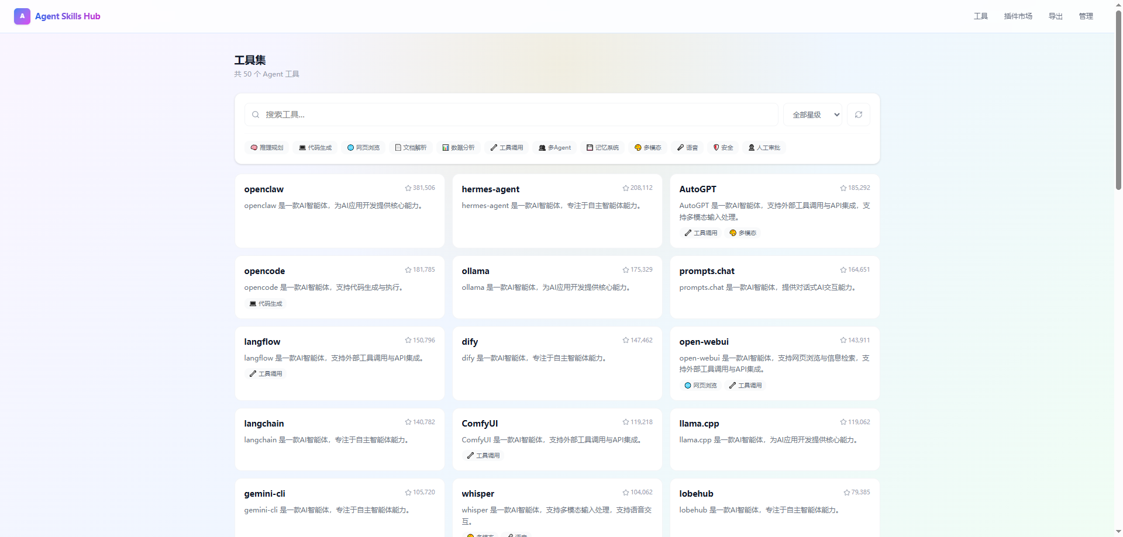This screenshot has height=537, width=1123.
Task: Click the scrollbar down arrow
Action: (1118, 532)
